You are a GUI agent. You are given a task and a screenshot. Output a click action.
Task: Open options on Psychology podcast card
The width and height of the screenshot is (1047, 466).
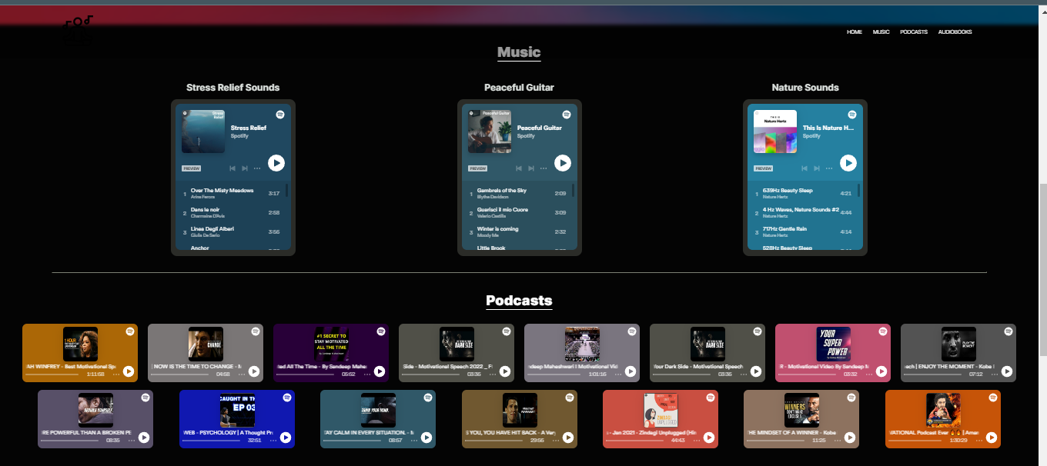point(273,440)
